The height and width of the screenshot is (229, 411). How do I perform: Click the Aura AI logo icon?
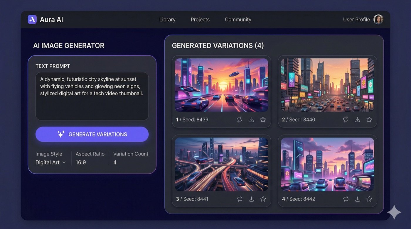32,19
